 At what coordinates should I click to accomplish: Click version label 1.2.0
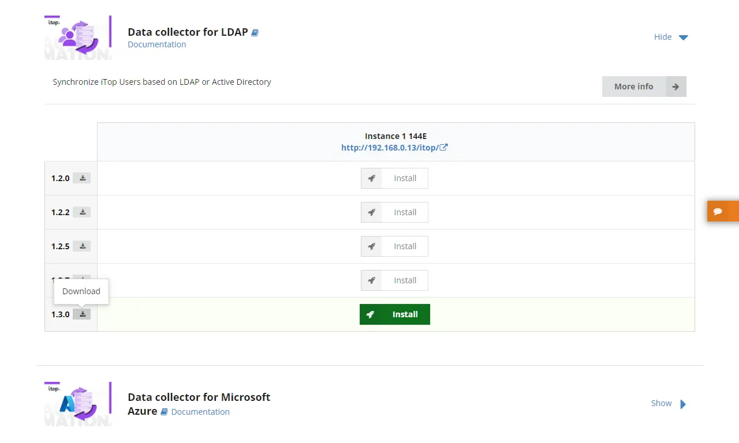pos(60,178)
